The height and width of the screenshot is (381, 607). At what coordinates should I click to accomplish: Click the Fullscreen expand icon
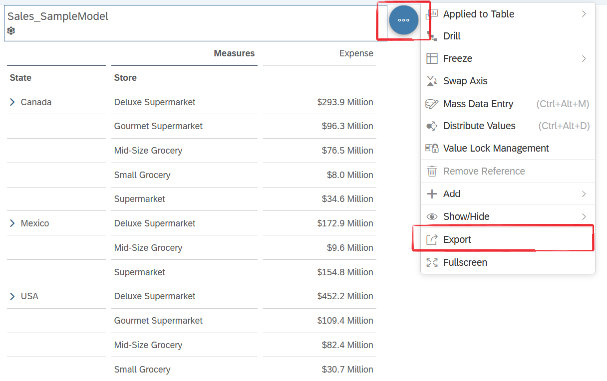[432, 262]
